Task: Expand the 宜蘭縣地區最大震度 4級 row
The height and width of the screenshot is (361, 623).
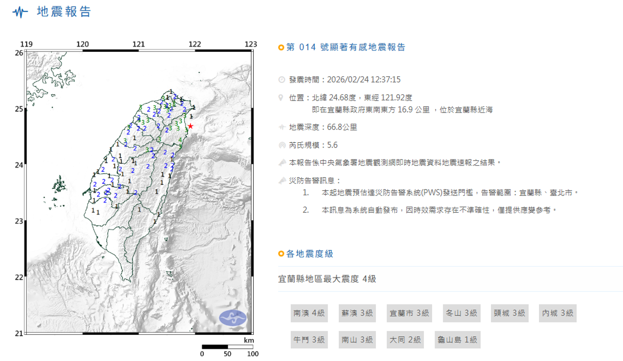Action: point(327,279)
